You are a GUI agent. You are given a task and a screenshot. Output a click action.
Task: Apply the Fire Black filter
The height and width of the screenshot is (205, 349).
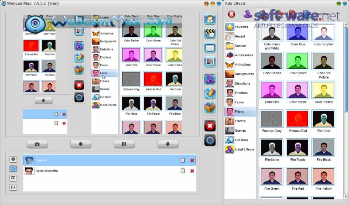coord(324,147)
